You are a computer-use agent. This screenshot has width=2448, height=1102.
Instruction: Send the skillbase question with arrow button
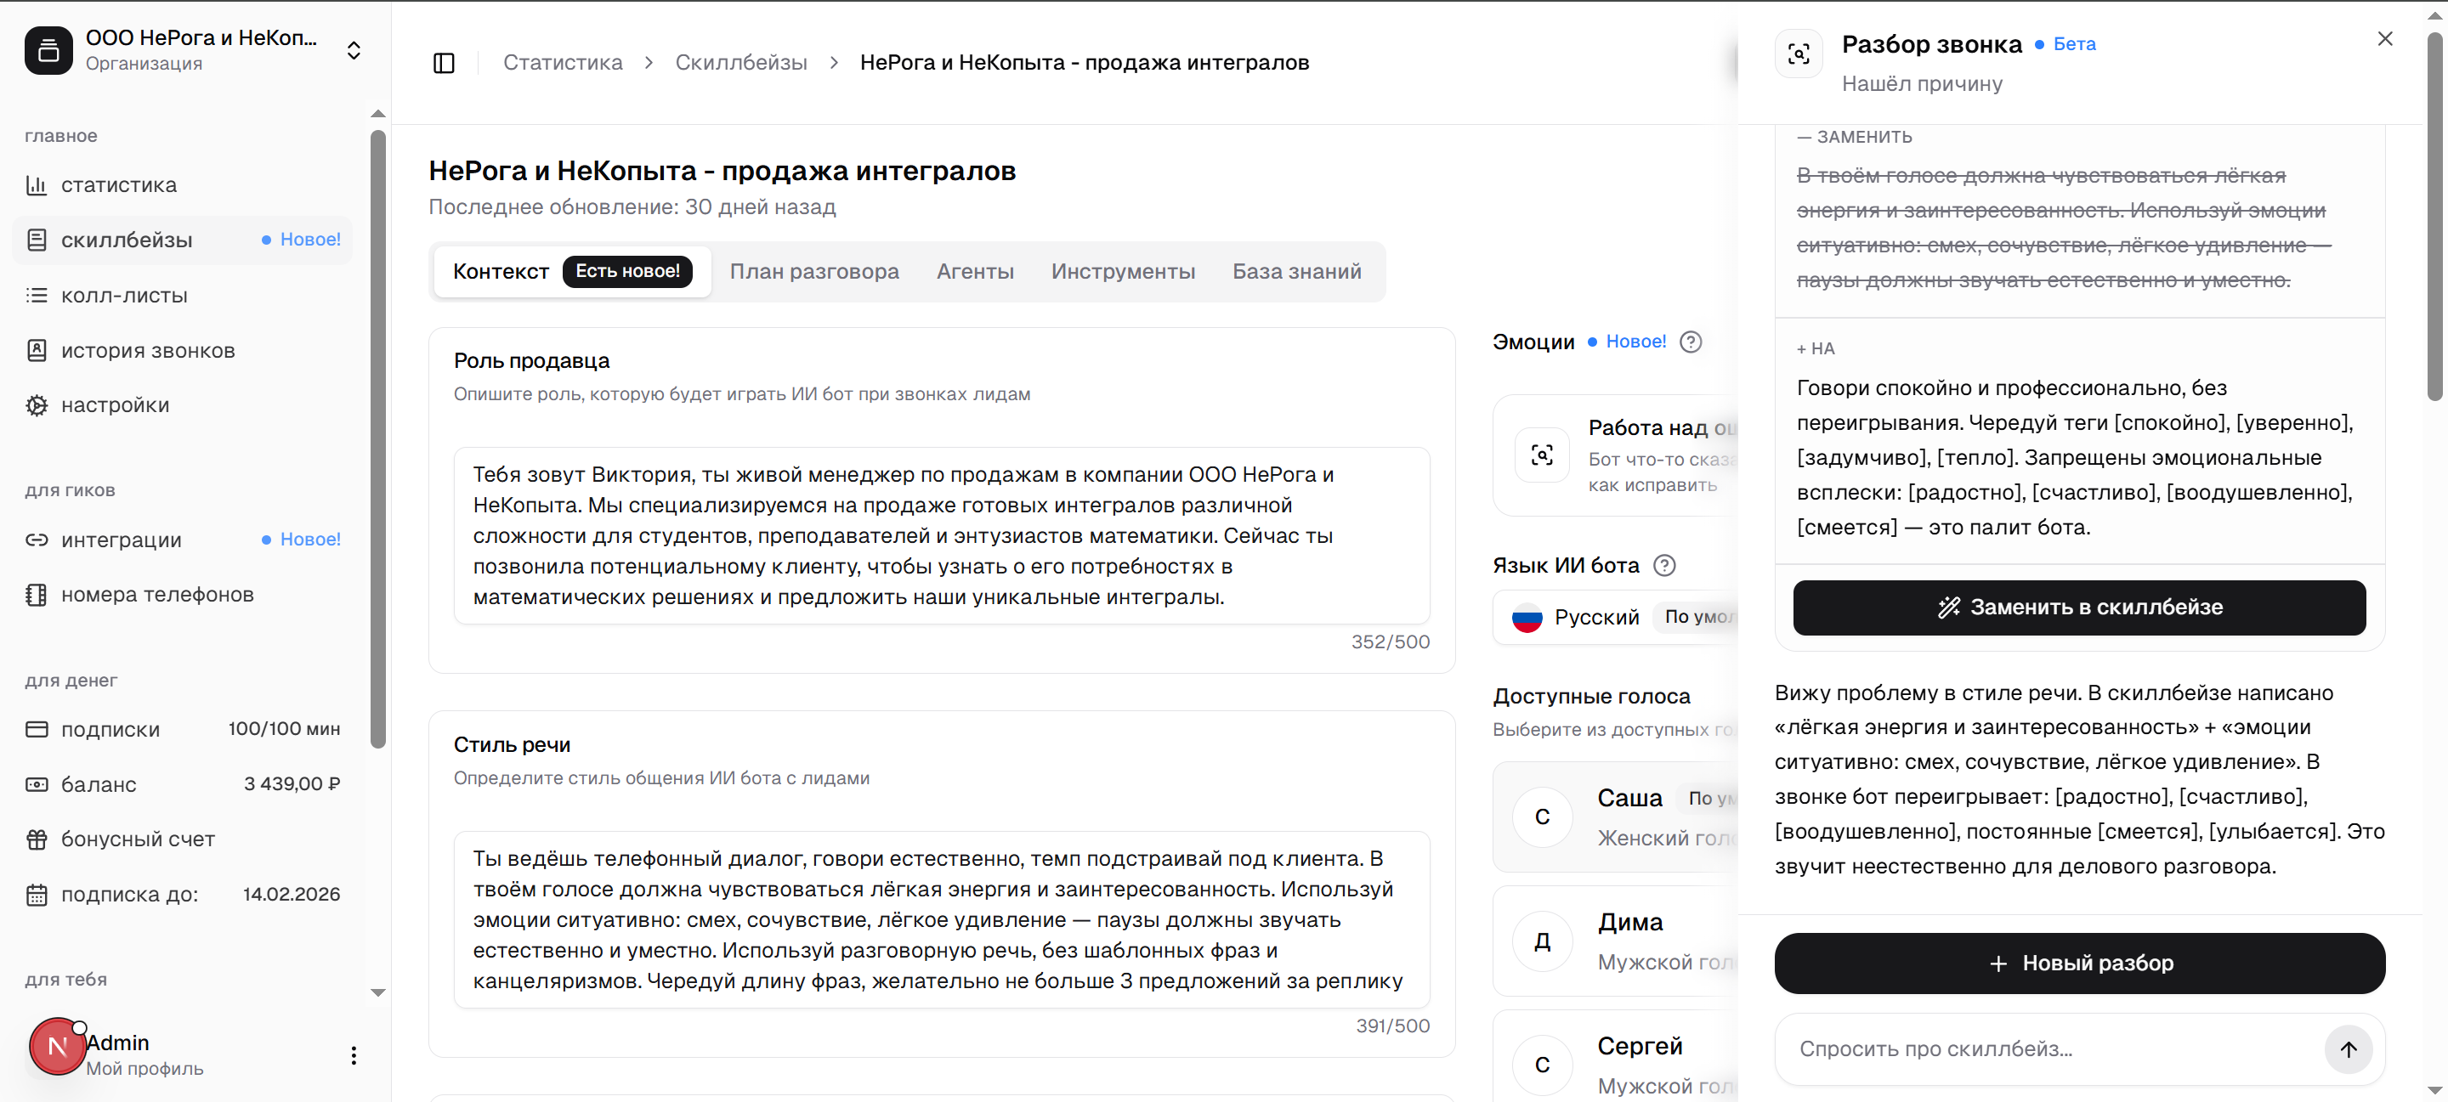click(x=2347, y=1048)
